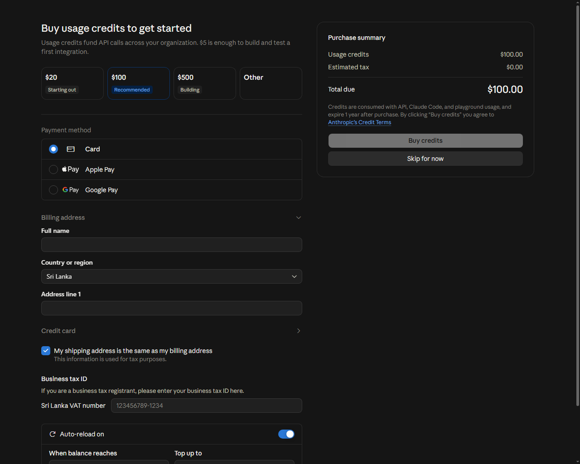Click the credit card icon beside Card
The height and width of the screenshot is (464, 580).
[71, 149]
